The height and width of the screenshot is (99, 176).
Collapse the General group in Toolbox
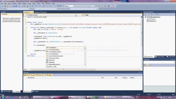click(2, 14)
